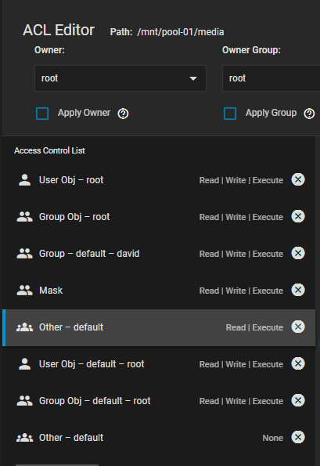
Task: Remove the Group – default – david entry
Action: coord(298,253)
